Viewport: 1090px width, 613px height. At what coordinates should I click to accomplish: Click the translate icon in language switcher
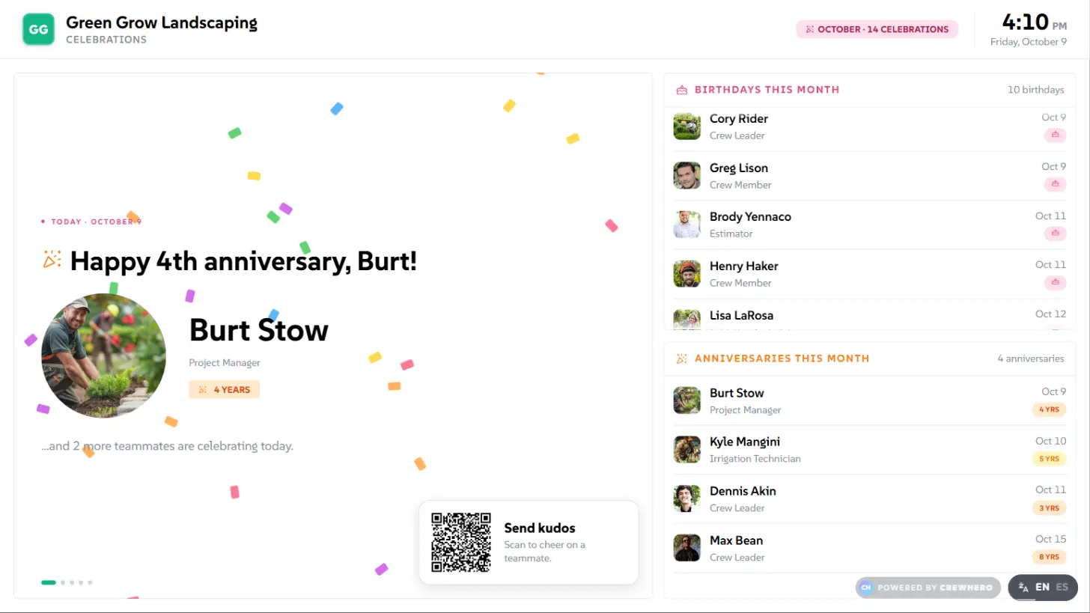coord(1023,588)
